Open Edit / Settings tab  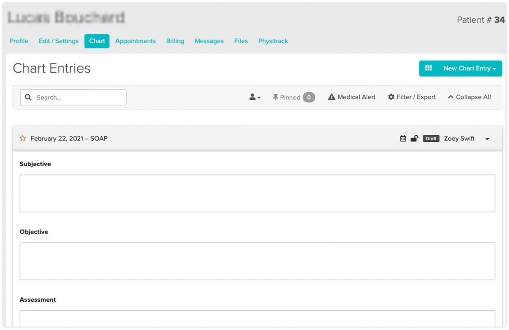tap(59, 41)
